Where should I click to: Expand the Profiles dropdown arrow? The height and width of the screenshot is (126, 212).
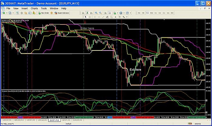[13, 13]
